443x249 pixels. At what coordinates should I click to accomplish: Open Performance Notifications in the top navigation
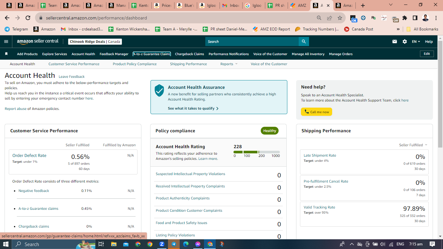coord(229,54)
